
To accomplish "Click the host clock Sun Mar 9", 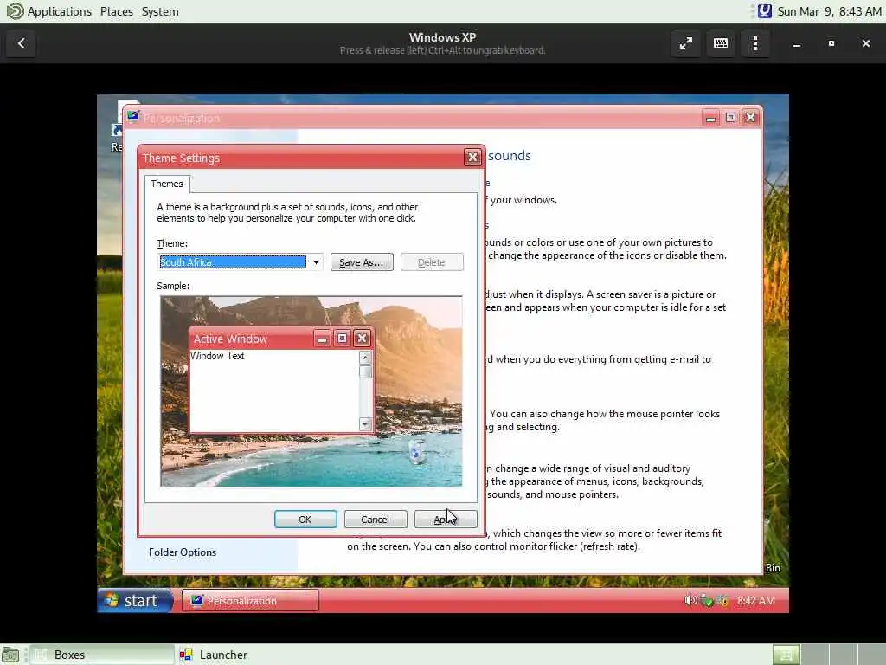I will (x=829, y=11).
